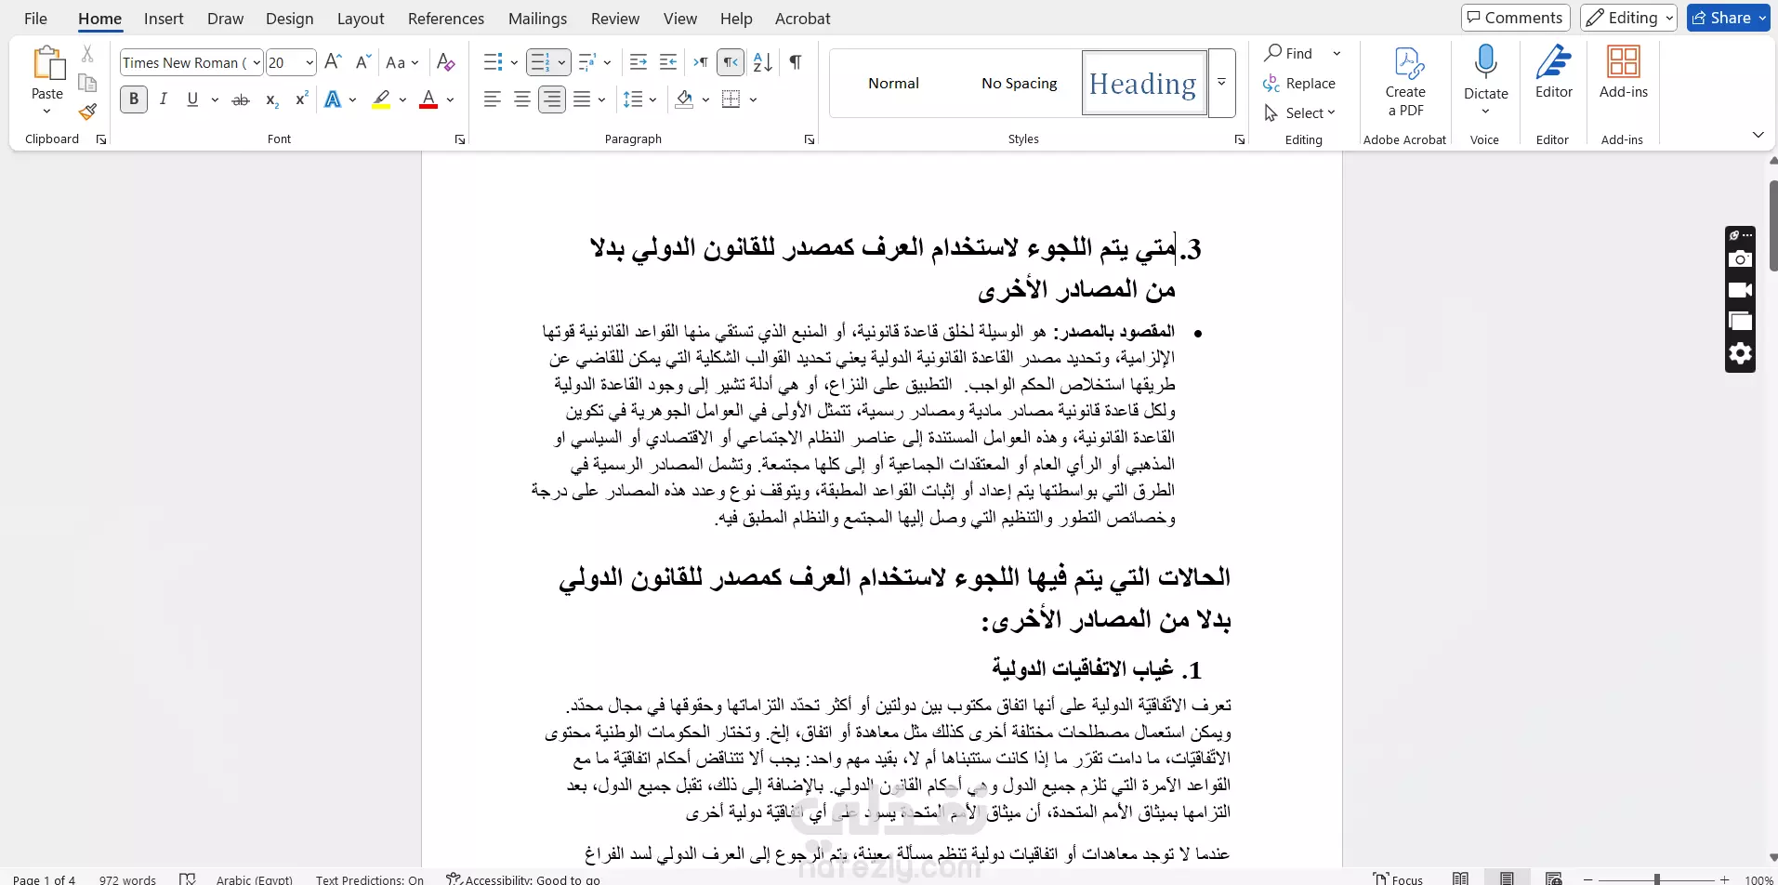This screenshot has width=1778, height=885.
Task: Apply the No Spacing style
Action: pyautogui.click(x=1019, y=84)
